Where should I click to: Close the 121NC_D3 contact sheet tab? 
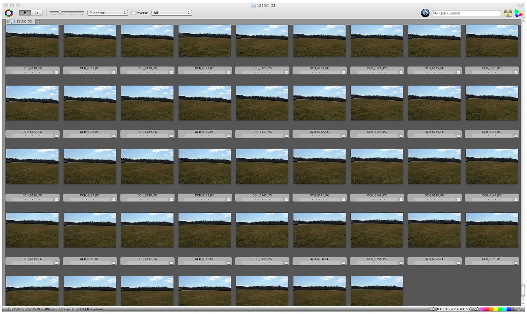point(8,21)
